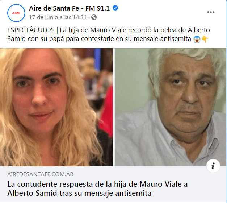The image size is (227, 203).
Task: Click the blue circle ring around the logo
Action: [x=16, y=4]
